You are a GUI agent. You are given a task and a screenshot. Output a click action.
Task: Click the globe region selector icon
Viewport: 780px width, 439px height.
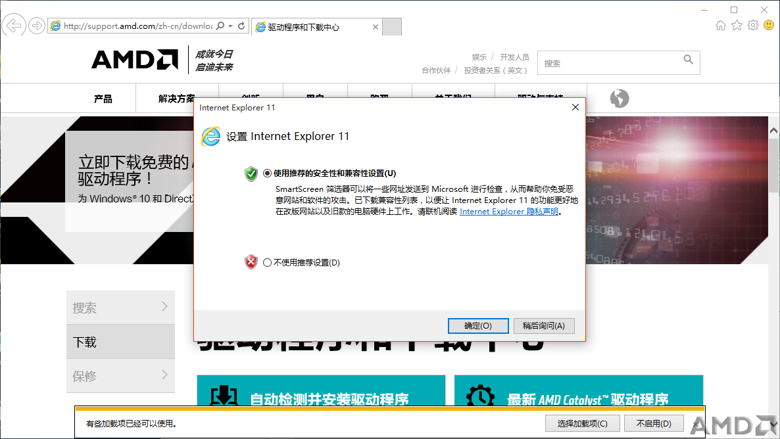620,99
